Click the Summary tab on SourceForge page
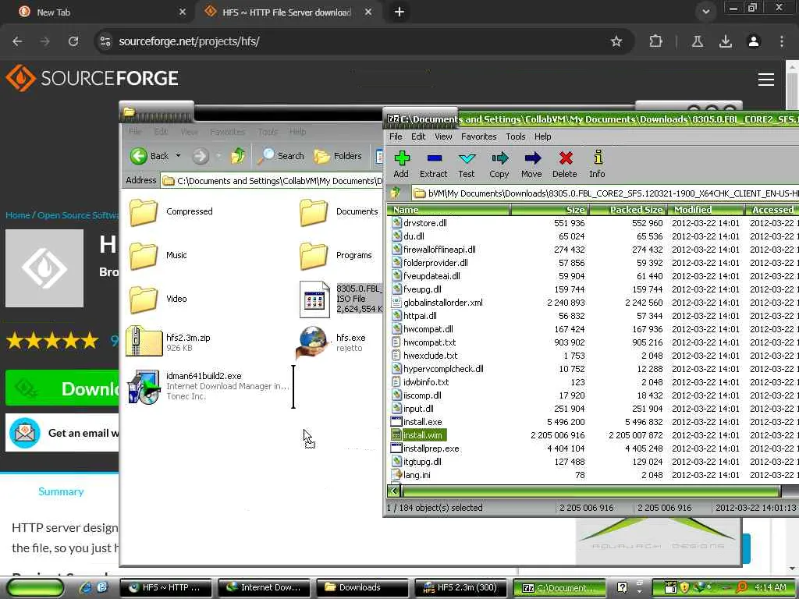The image size is (799, 599). pos(61,491)
